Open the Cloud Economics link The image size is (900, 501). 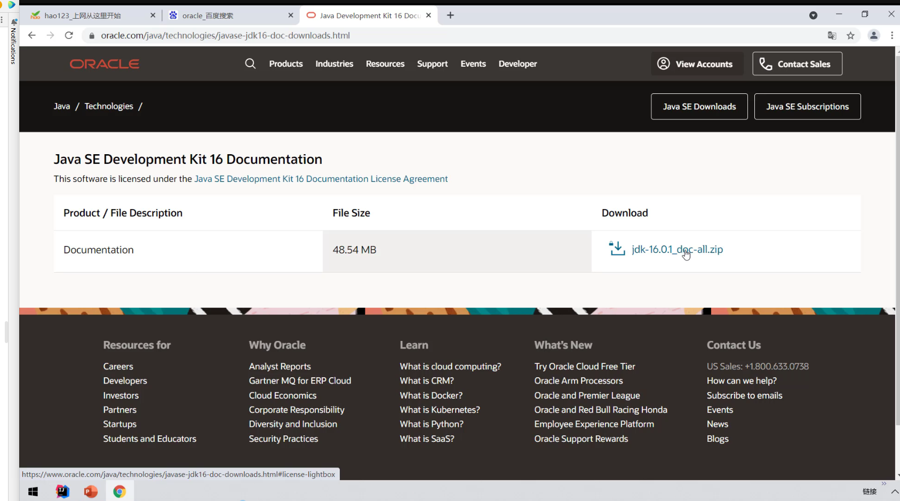pos(283,395)
